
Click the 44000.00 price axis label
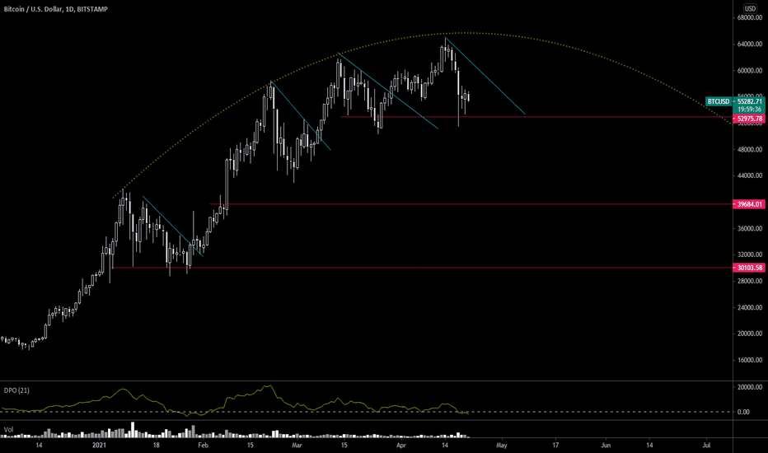[x=750, y=175]
